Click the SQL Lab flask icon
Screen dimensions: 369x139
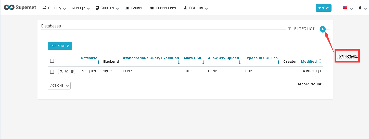click(185, 8)
